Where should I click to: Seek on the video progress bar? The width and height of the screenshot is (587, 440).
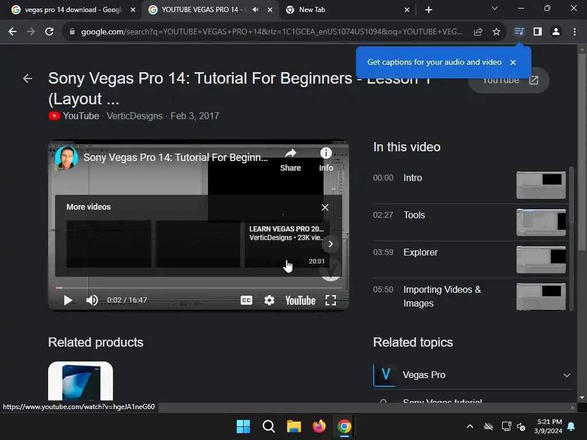pyautogui.click(x=198, y=288)
